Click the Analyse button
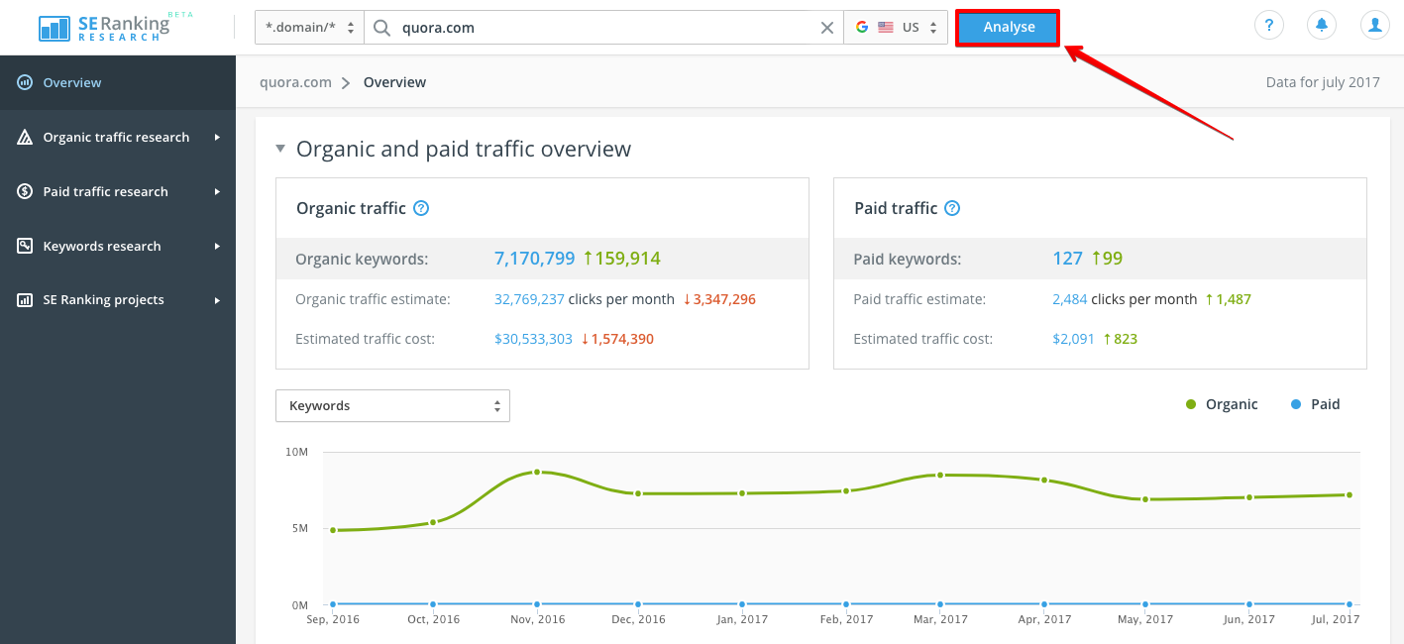 coord(1009,28)
